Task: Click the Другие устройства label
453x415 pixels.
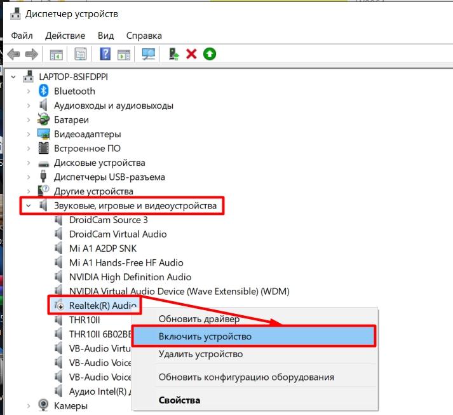Action: pyautogui.click(x=93, y=191)
